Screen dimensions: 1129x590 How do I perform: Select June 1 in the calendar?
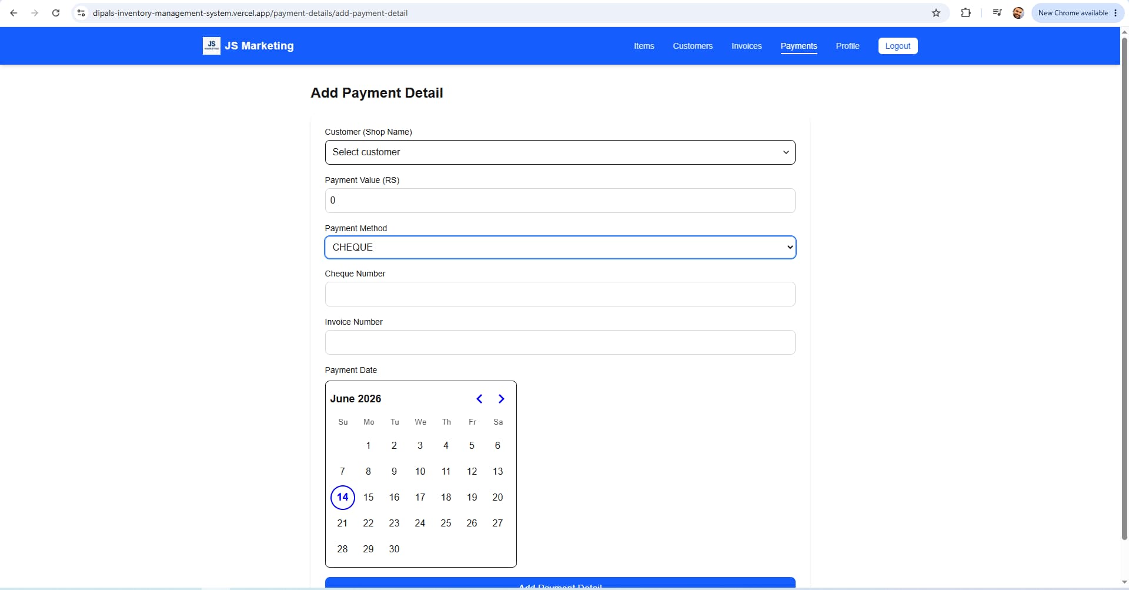pyautogui.click(x=368, y=446)
